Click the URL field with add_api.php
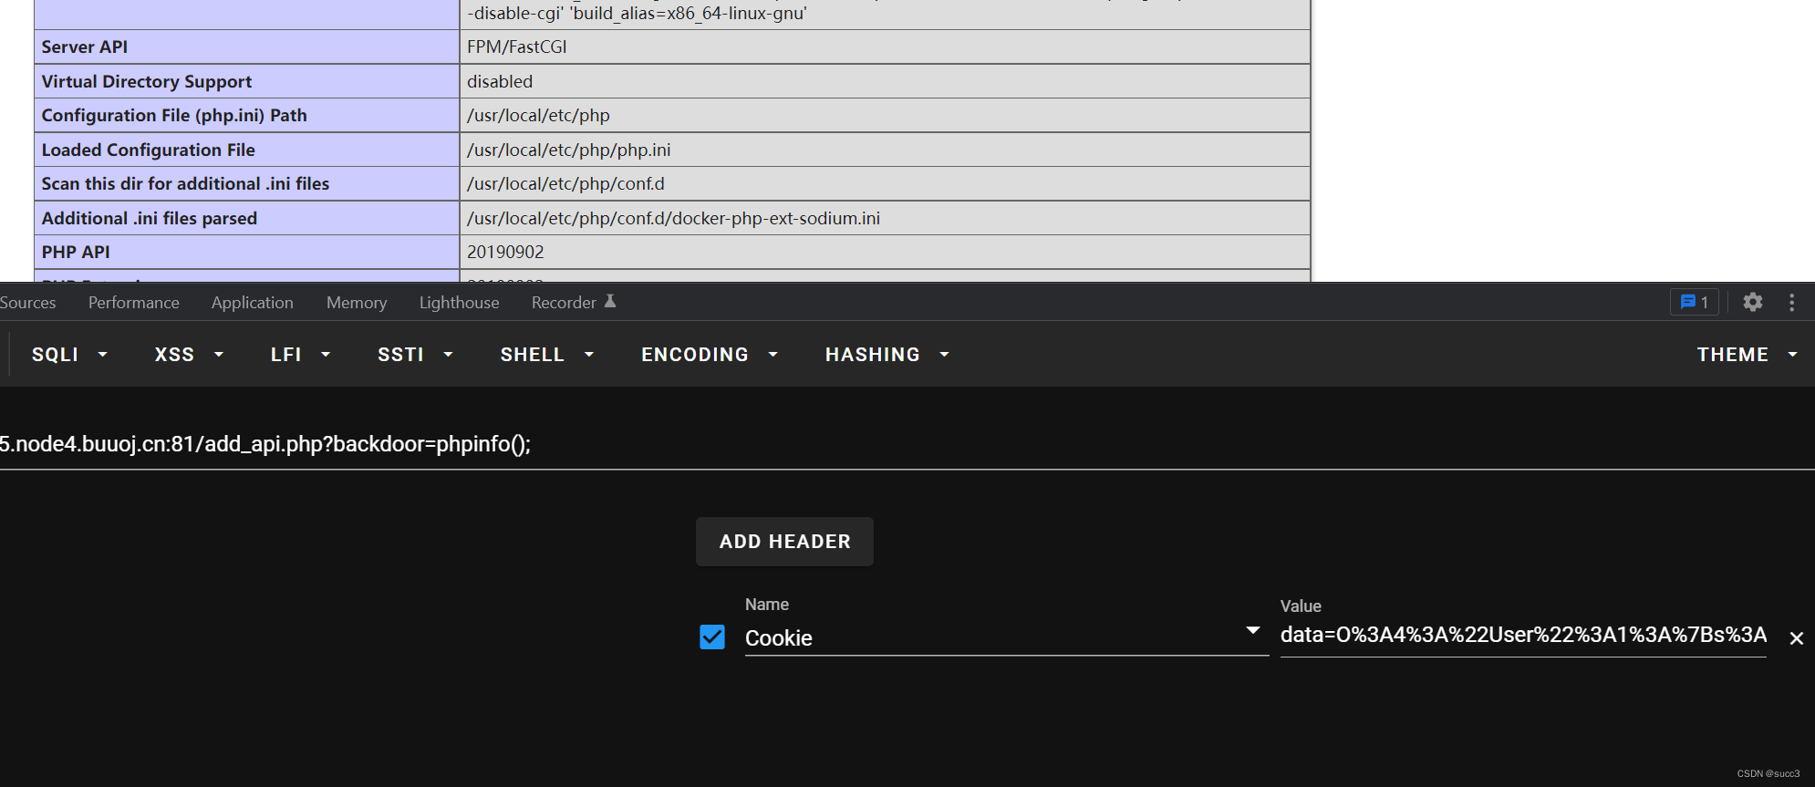This screenshot has height=787, width=1815. [x=907, y=444]
